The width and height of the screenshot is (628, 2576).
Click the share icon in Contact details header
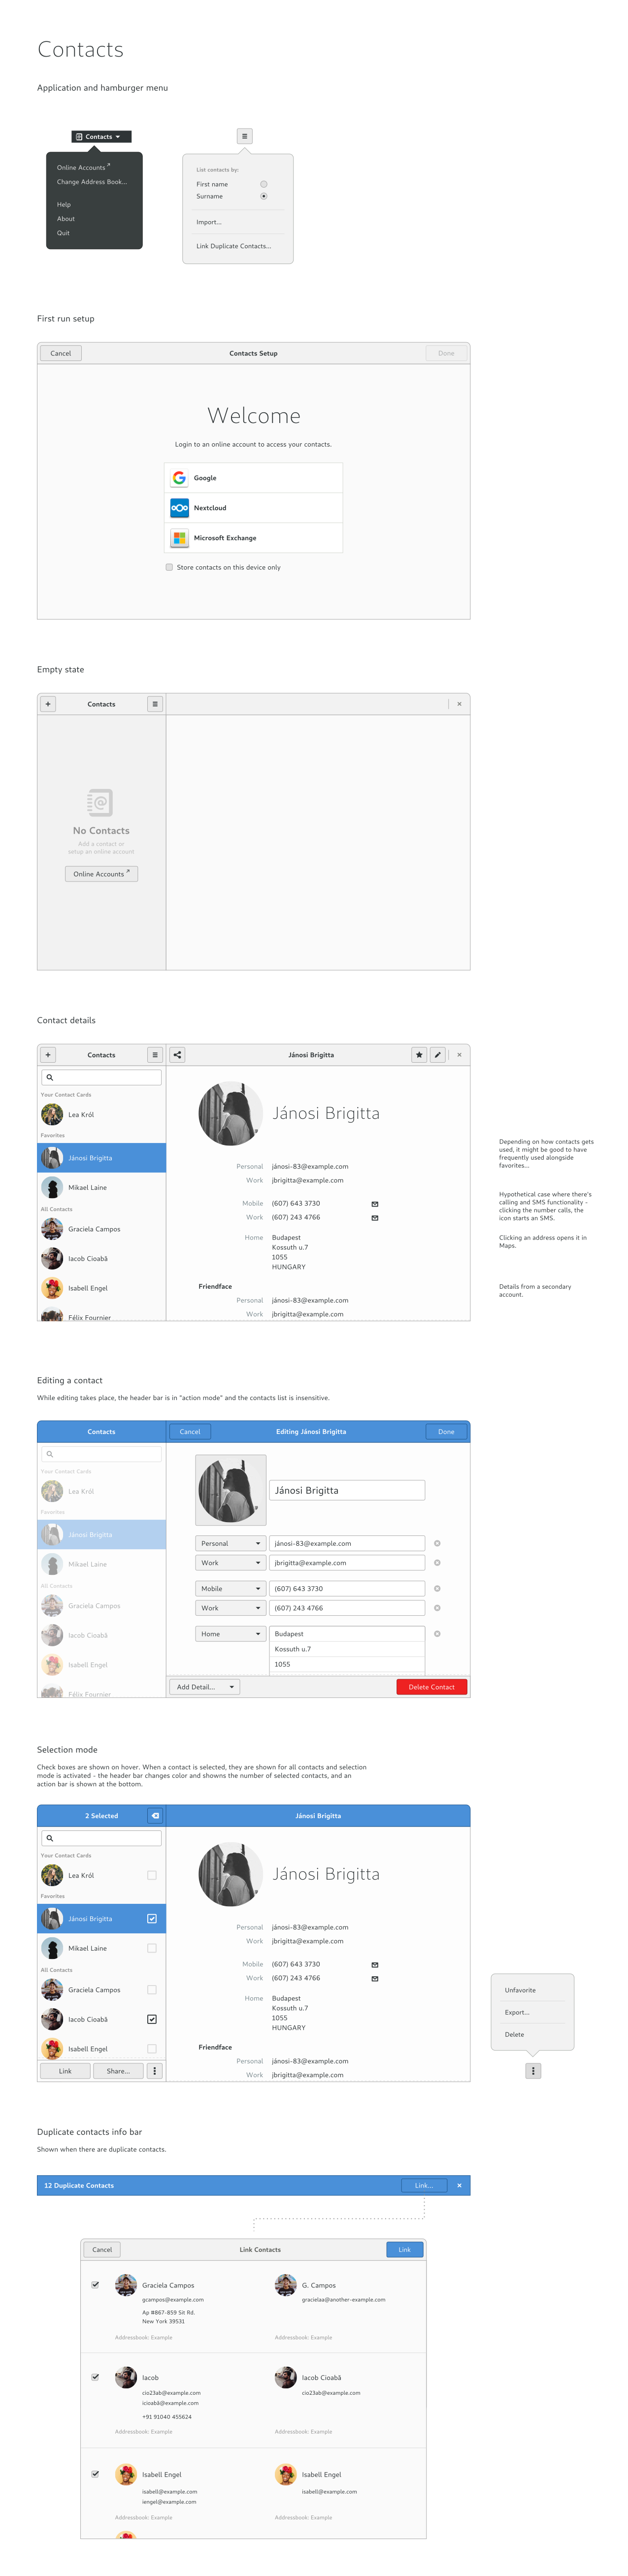177,1055
